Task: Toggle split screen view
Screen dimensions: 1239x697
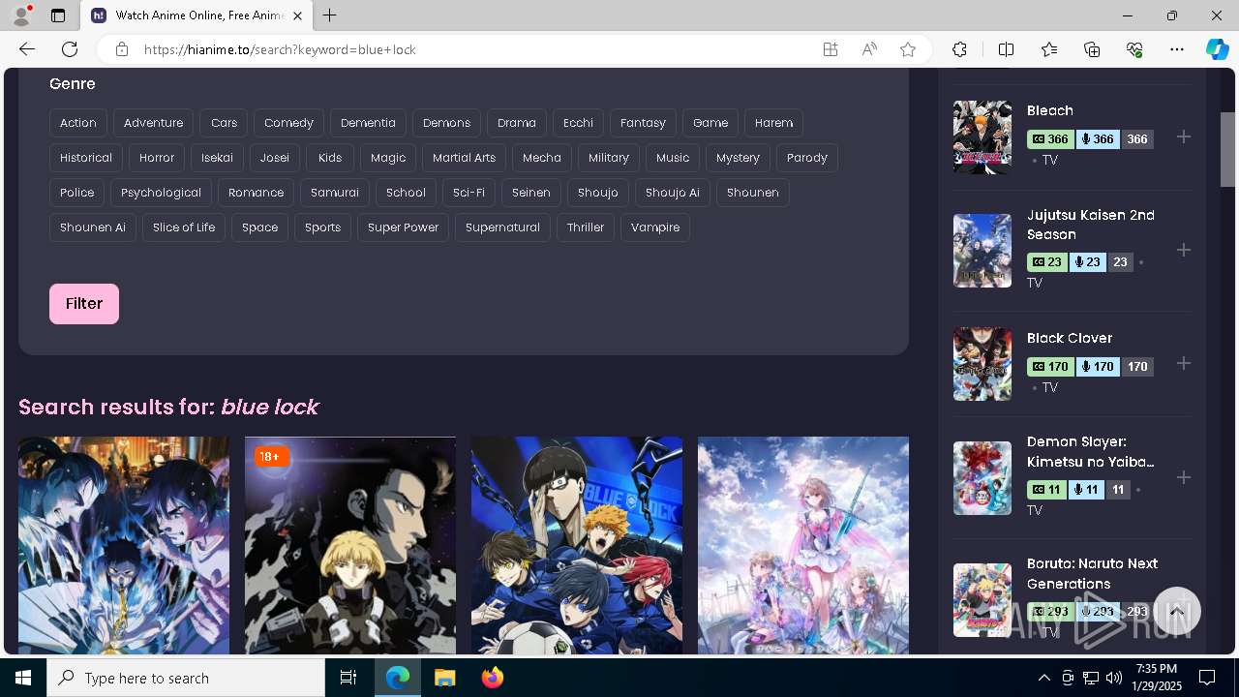Action: [1006, 49]
